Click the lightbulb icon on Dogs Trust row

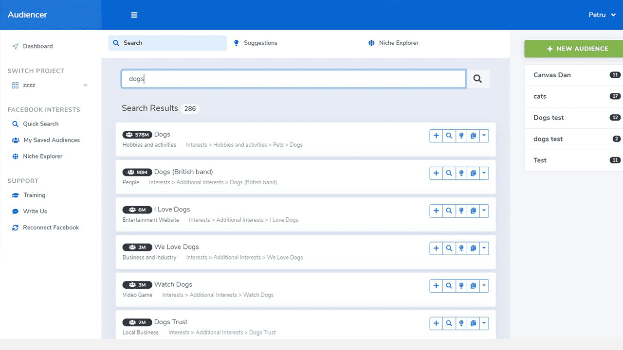coord(461,323)
